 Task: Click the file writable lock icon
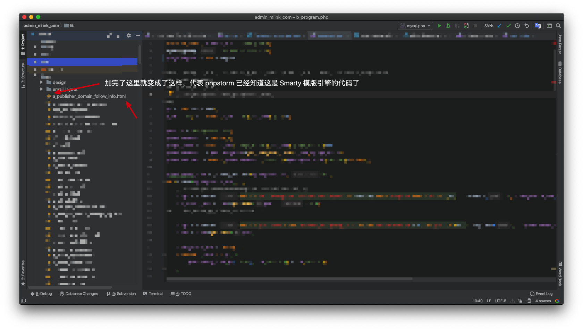pos(520,301)
